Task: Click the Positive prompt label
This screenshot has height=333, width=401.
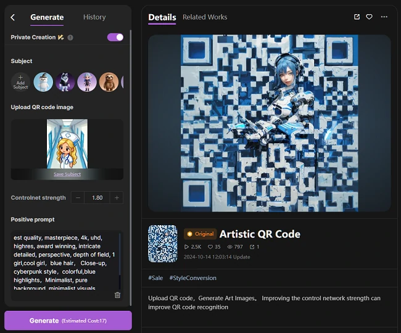Action: (33, 220)
